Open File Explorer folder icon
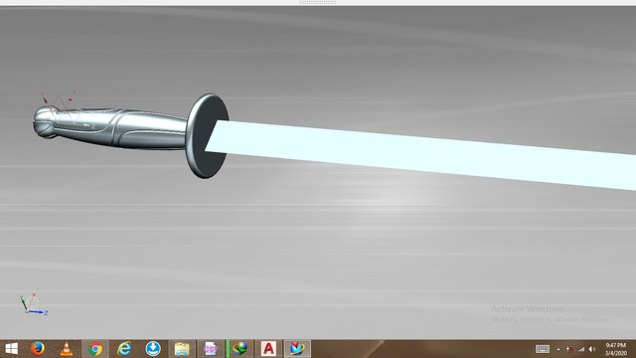 point(182,349)
